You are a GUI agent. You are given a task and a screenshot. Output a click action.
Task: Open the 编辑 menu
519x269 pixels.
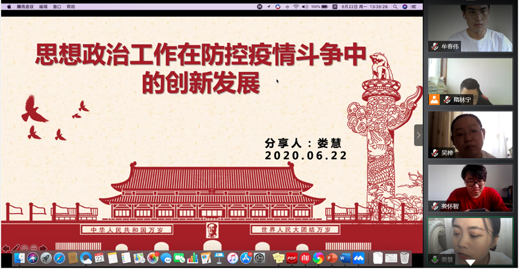[43, 7]
